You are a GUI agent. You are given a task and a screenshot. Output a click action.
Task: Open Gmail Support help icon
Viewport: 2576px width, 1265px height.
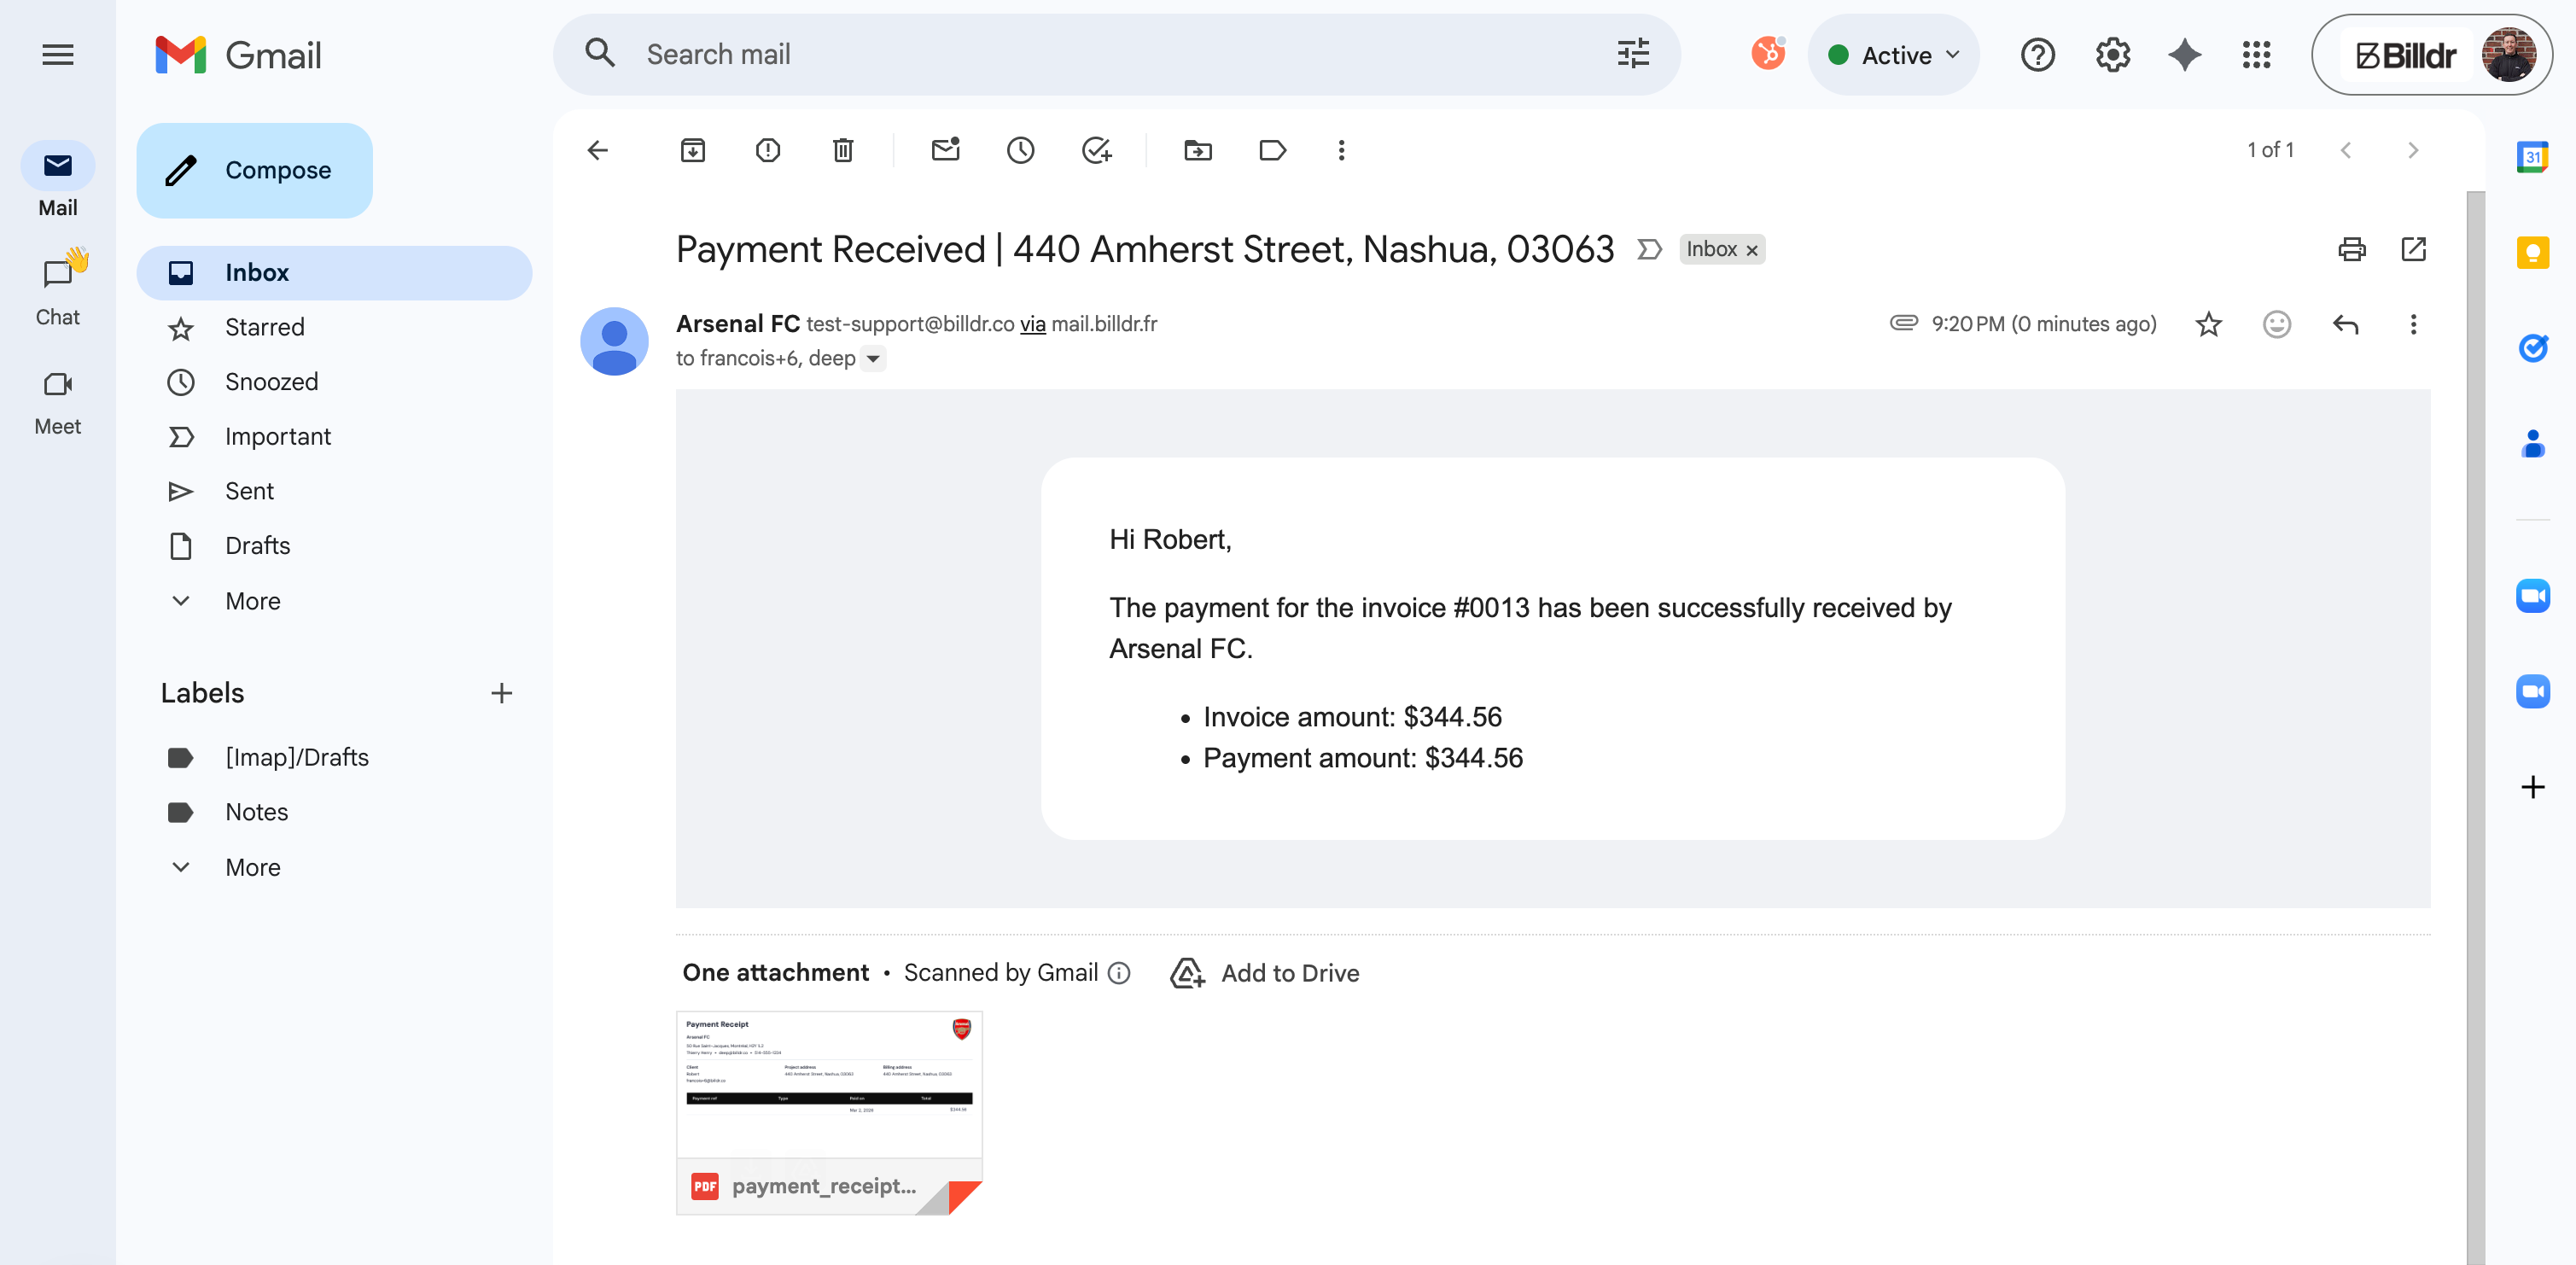click(2037, 55)
